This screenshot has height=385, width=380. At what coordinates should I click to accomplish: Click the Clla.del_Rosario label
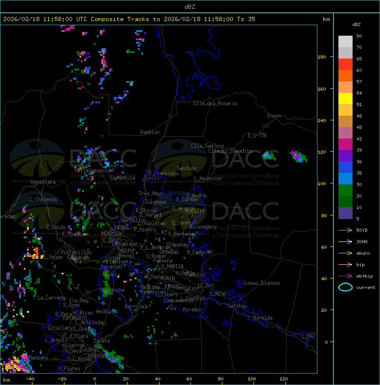point(215,103)
